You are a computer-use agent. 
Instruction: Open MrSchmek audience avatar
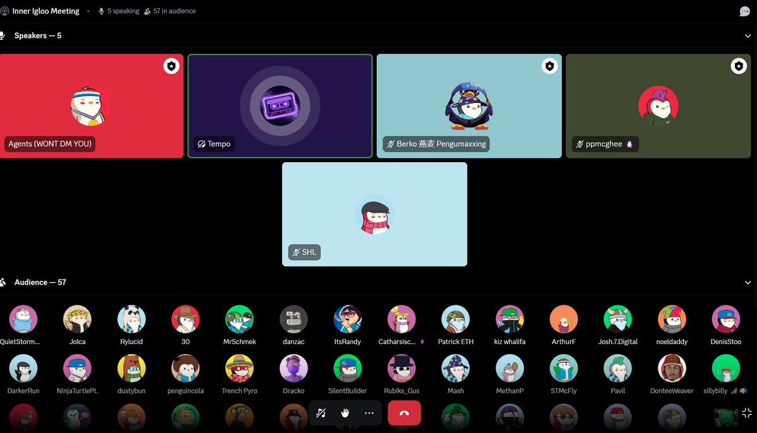[239, 319]
